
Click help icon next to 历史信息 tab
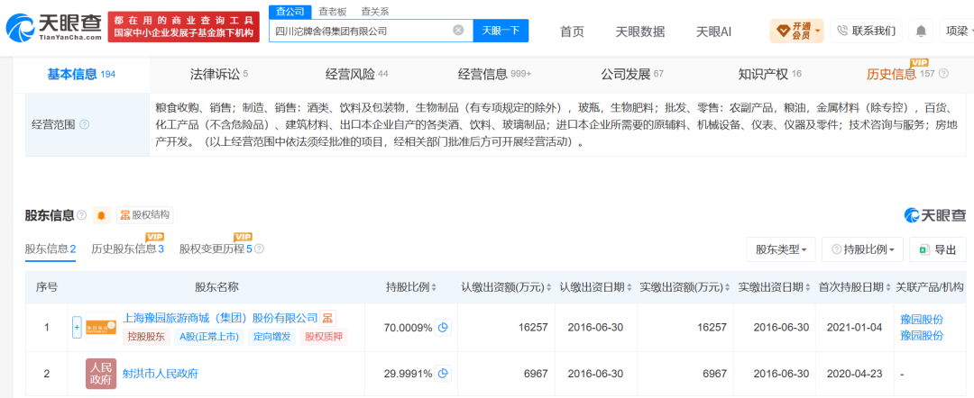pos(943,74)
